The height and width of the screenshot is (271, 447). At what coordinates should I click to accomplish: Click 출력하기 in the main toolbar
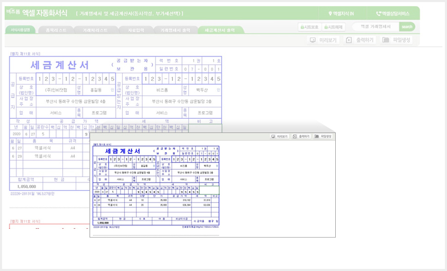pos(360,40)
